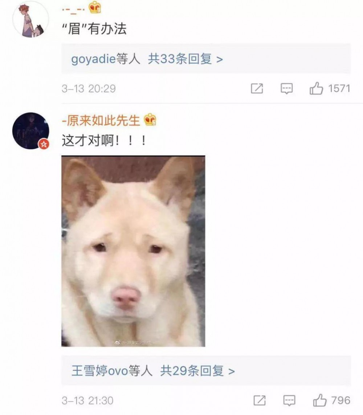Viewport: 363px width, 415px height.
Task: Open reply icon for the 3-13 20:29 comment
Action: coord(286,88)
